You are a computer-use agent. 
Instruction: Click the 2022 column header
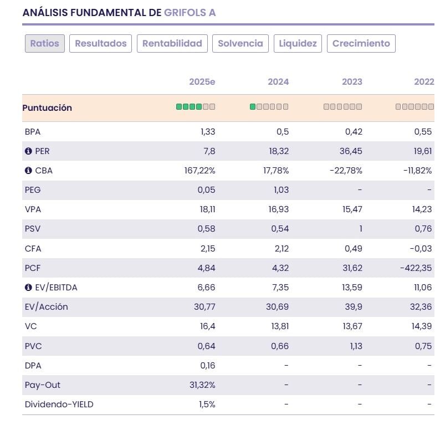pos(424,82)
